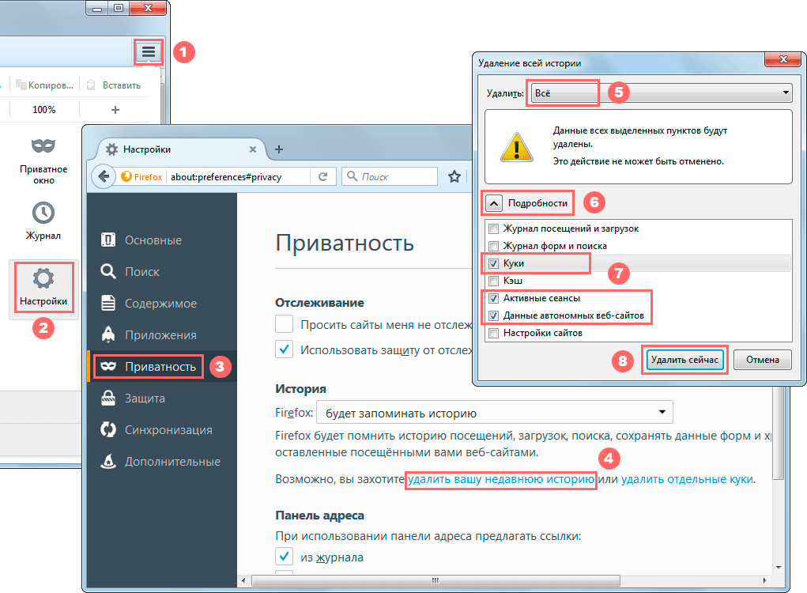Enable the Настройки сайтов checkbox
Viewport: 807px width, 593px height.
click(x=493, y=333)
